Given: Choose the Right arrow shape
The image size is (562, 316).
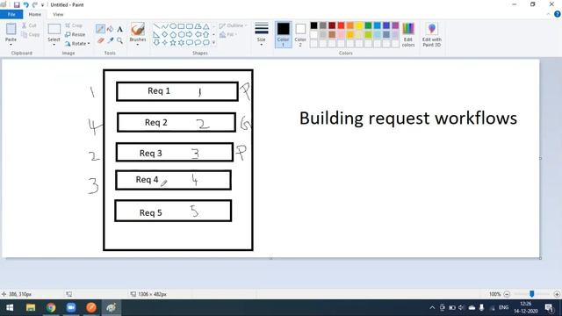Looking at the screenshot, I should click(190, 35).
